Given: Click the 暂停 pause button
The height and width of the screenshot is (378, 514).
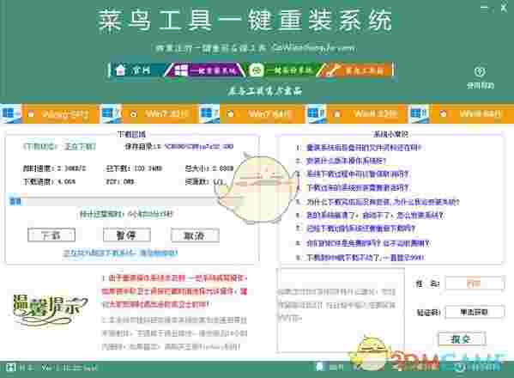Looking at the screenshot, I should (127, 235).
